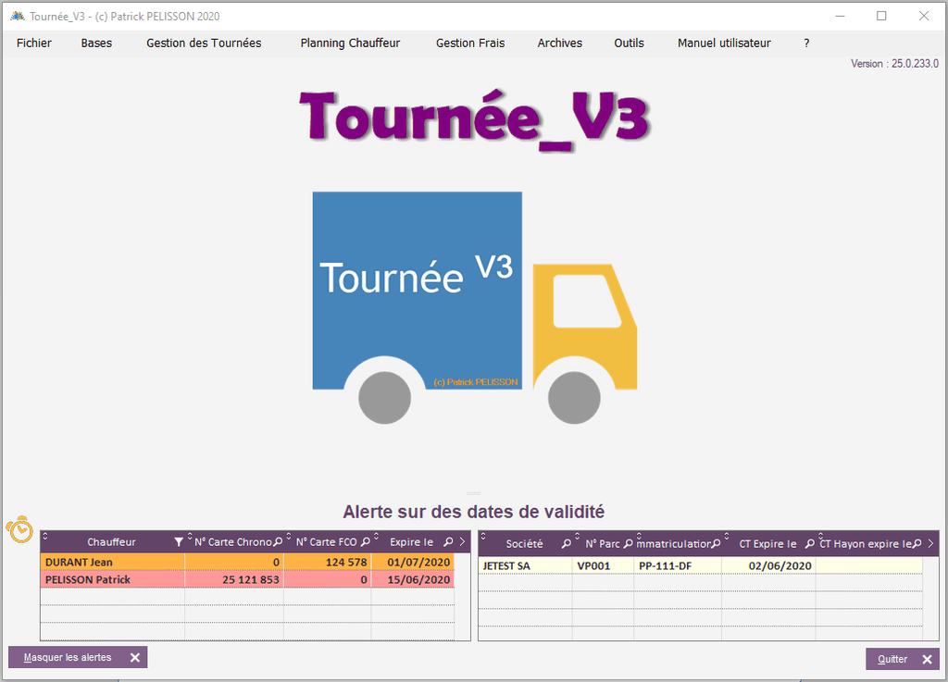
Task: Sort by Immatriculation sort arrows
Action: pos(639,536)
